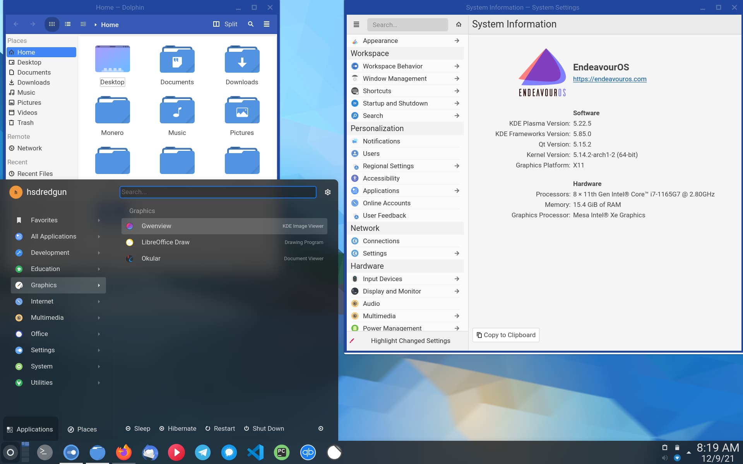743x464 pixels.
Task: Expand System category in launcher
Action: click(58, 367)
